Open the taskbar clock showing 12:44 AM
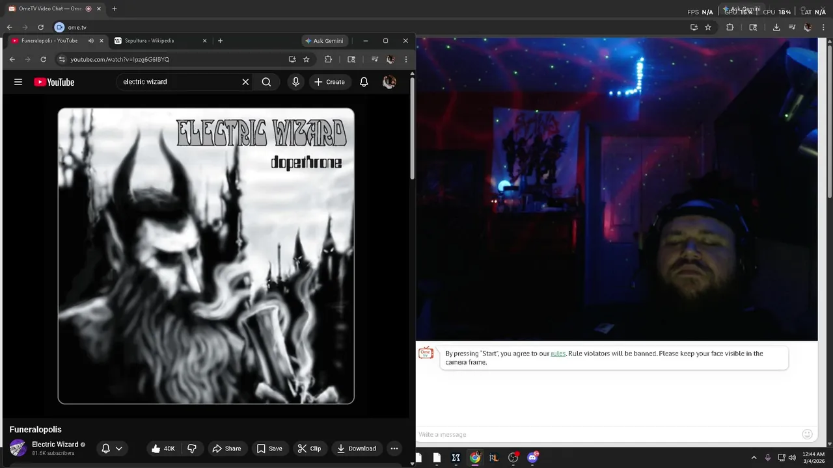 coord(813,458)
